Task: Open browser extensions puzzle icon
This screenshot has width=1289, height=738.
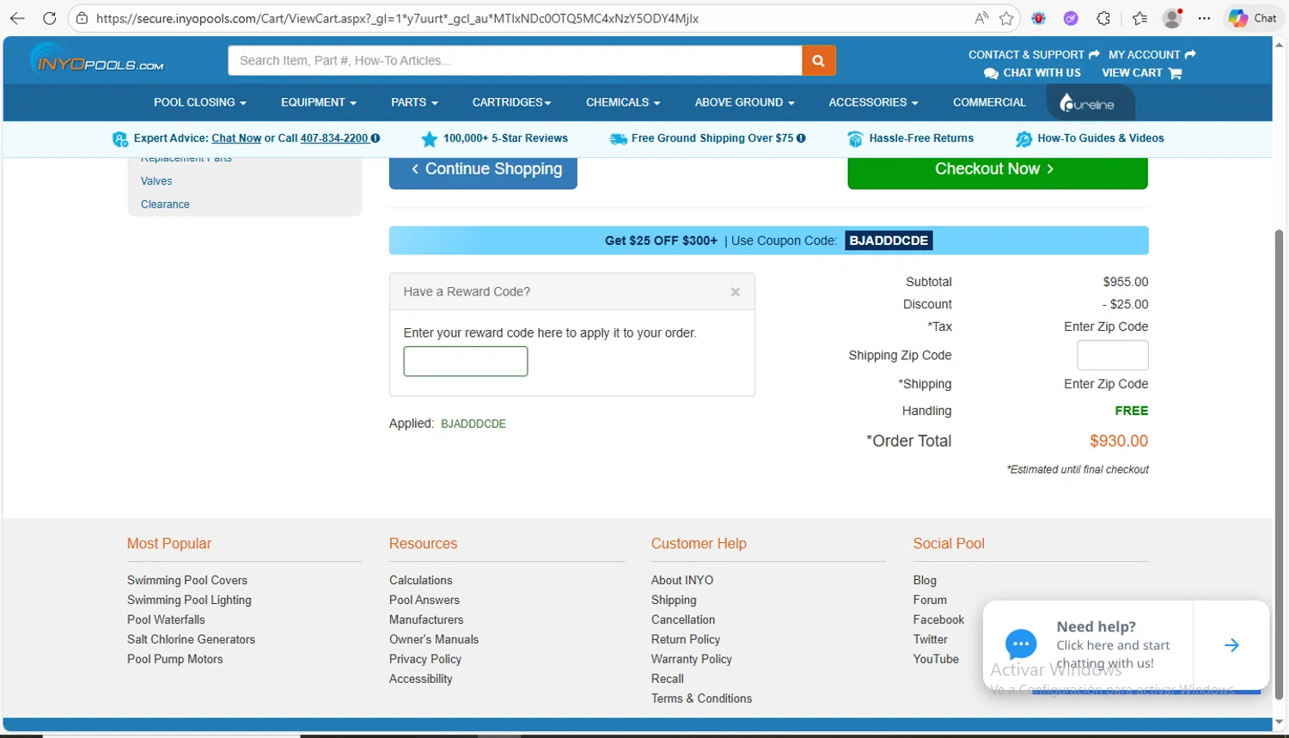Action: pyautogui.click(x=1103, y=18)
